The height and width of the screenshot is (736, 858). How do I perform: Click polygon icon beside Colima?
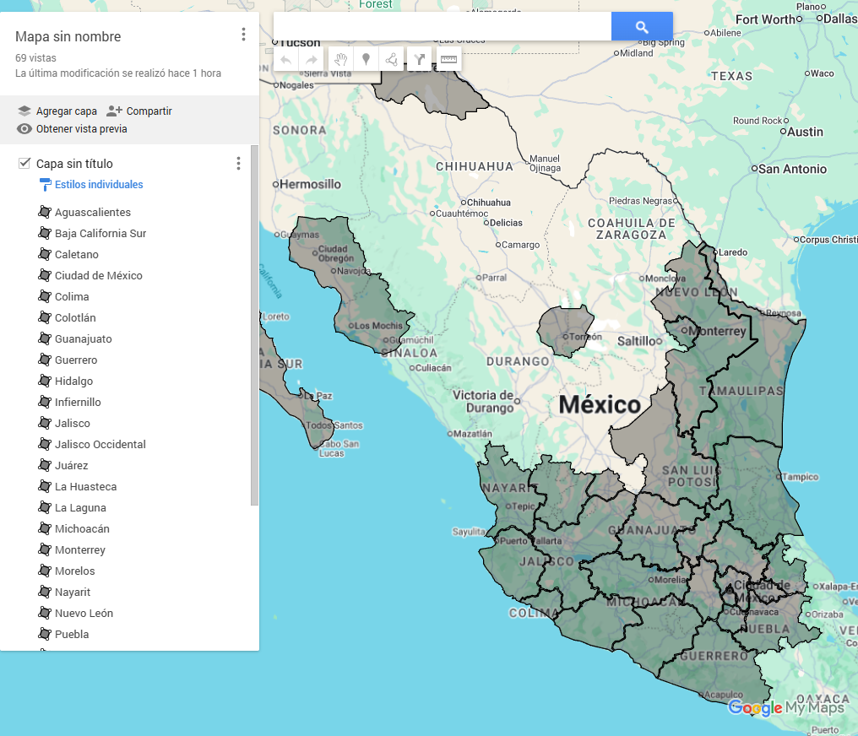tap(45, 296)
